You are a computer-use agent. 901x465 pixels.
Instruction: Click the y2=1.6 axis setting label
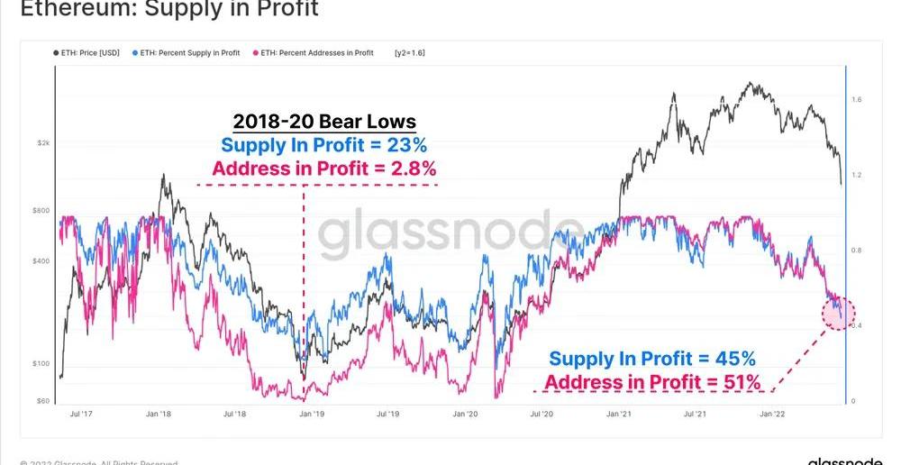410,53
